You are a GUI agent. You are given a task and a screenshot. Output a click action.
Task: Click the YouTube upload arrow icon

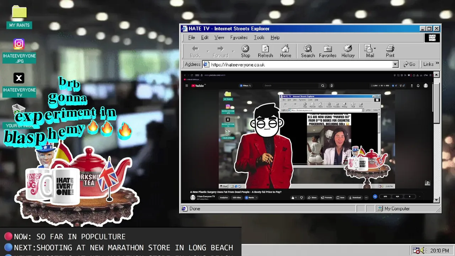[x=412, y=86]
